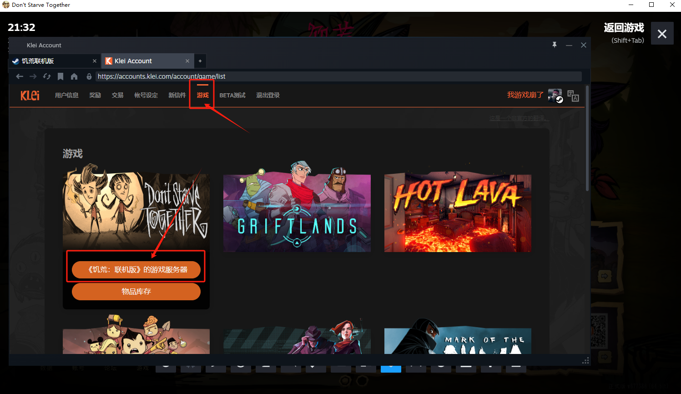Select the Don't Starve Together game thumbnail
Screen dimensions: 681x394
[136, 207]
